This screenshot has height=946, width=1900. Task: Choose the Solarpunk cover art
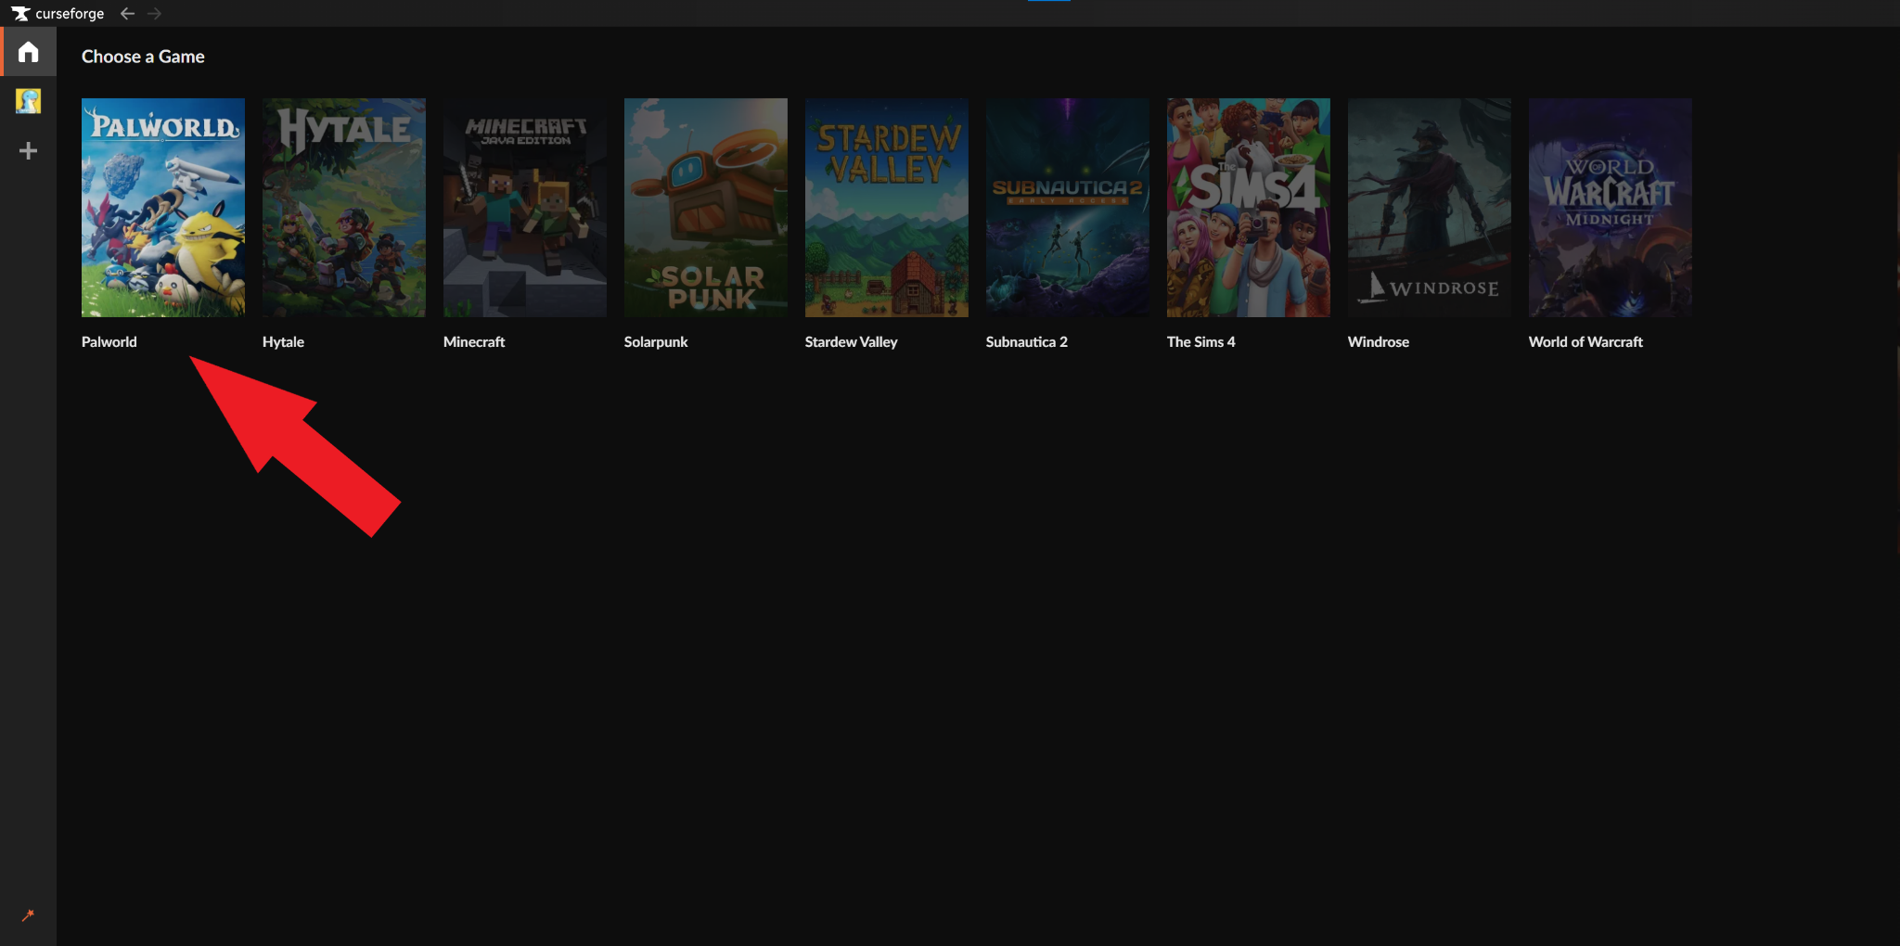coord(706,208)
